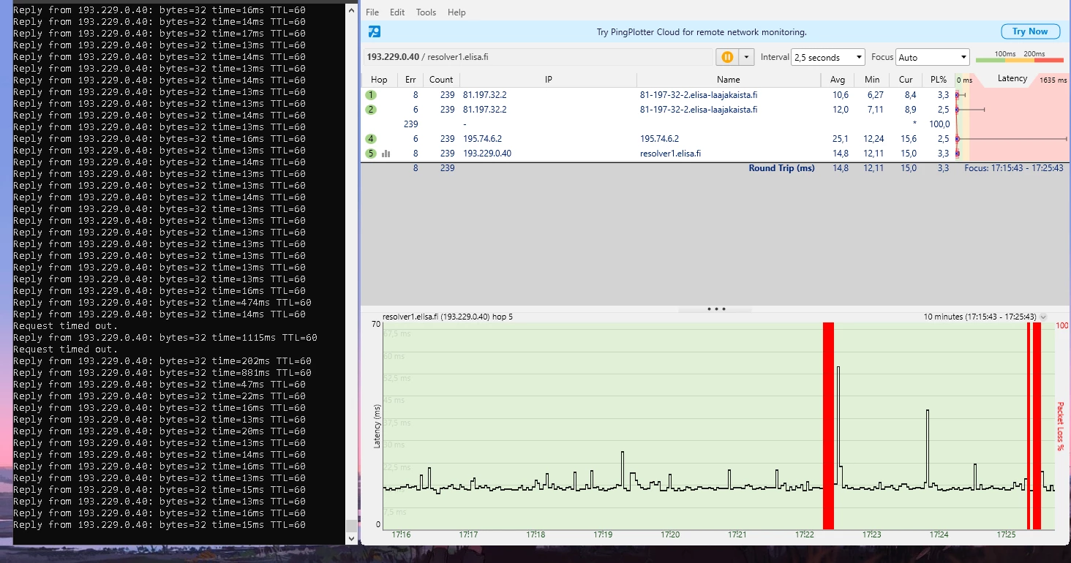The width and height of the screenshot is (1071, 563).
Task: Pause the trace with the orange button
Action: (727, 57)
